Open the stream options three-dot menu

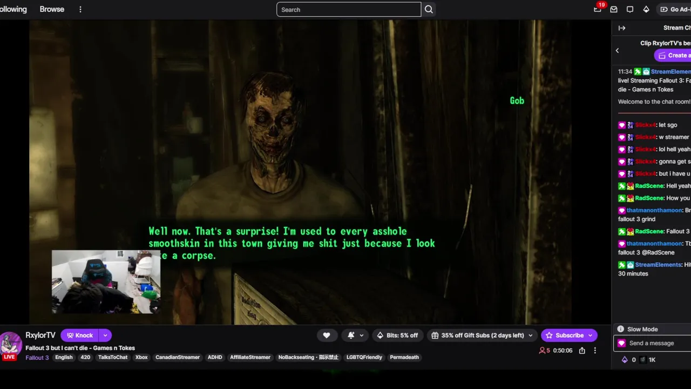(x=595, y=351)
